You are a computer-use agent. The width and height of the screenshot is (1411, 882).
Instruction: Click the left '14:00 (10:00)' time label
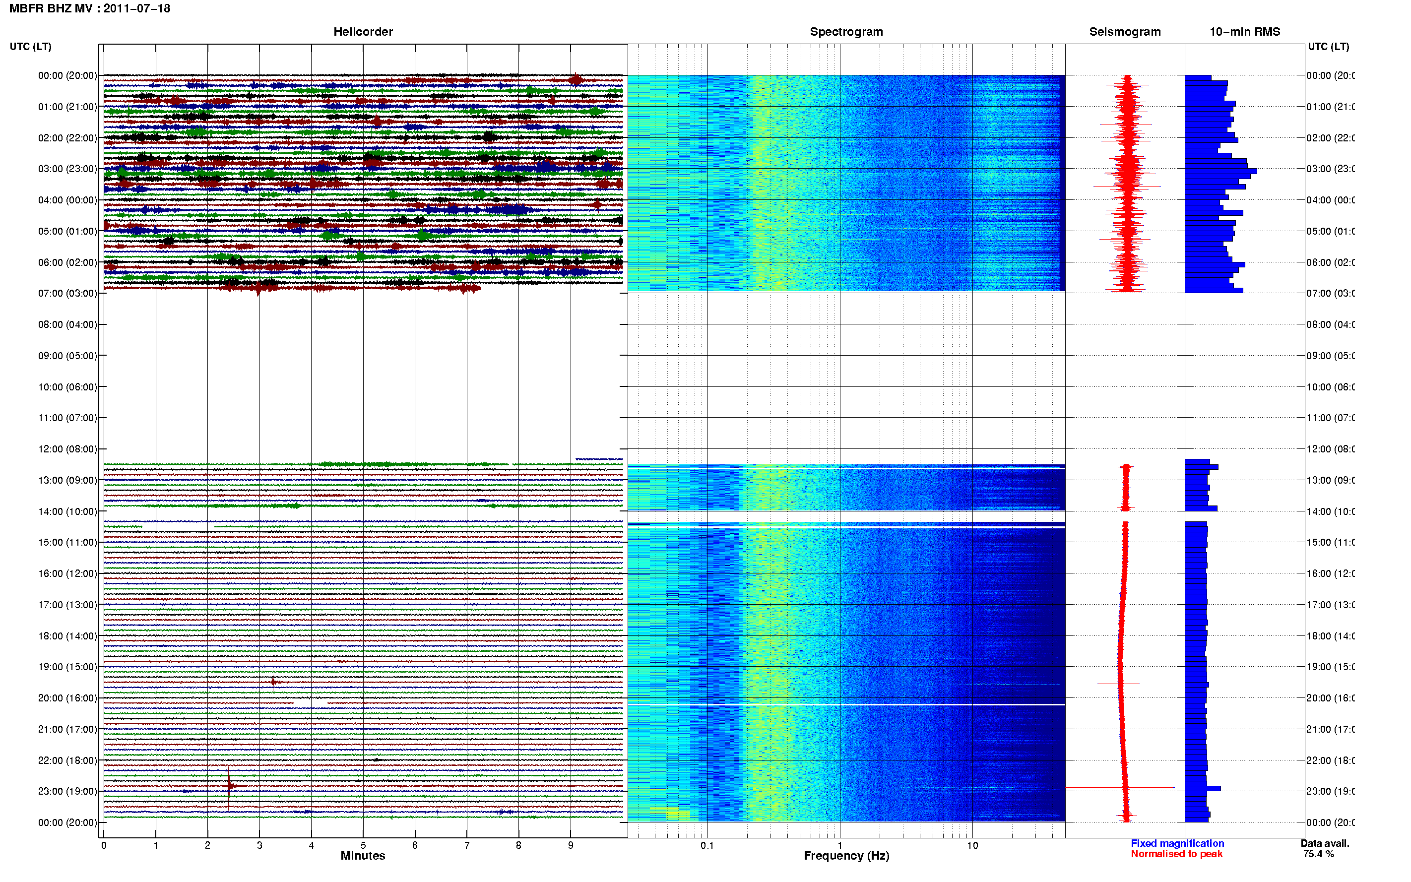(67, 511)
